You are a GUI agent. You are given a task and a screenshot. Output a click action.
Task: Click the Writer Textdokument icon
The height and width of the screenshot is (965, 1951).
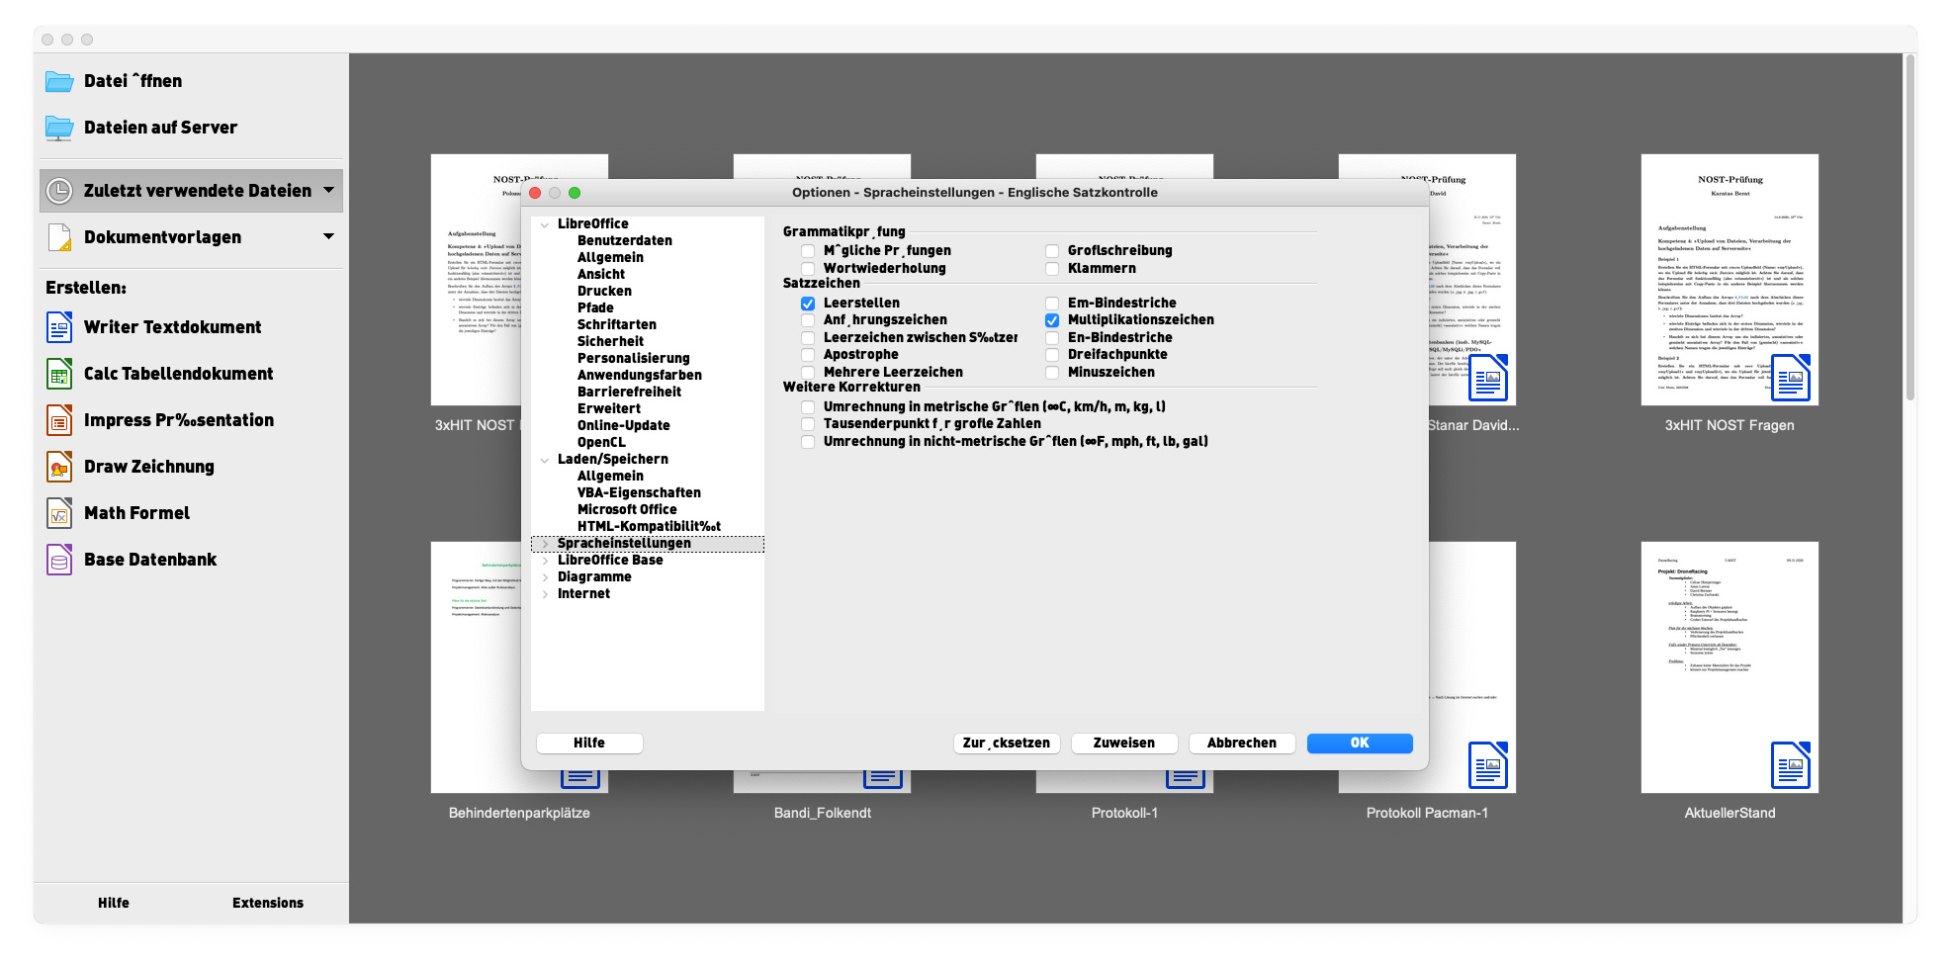pyautogui.click(x=59, y=327)
